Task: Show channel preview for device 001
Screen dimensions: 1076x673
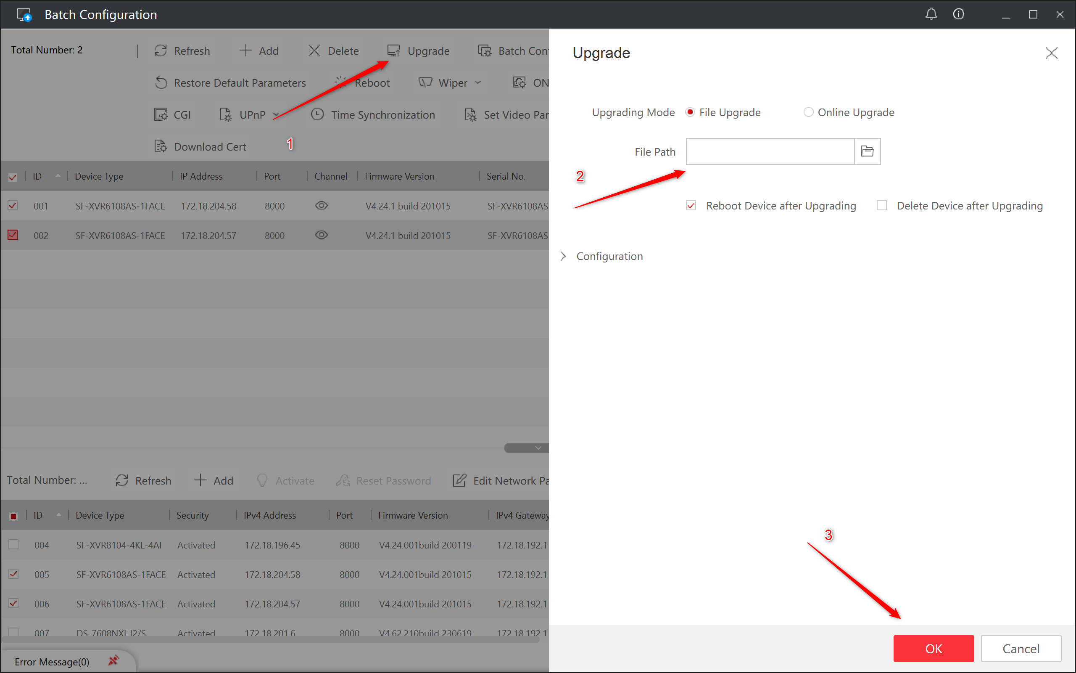Action: (321, 206)
